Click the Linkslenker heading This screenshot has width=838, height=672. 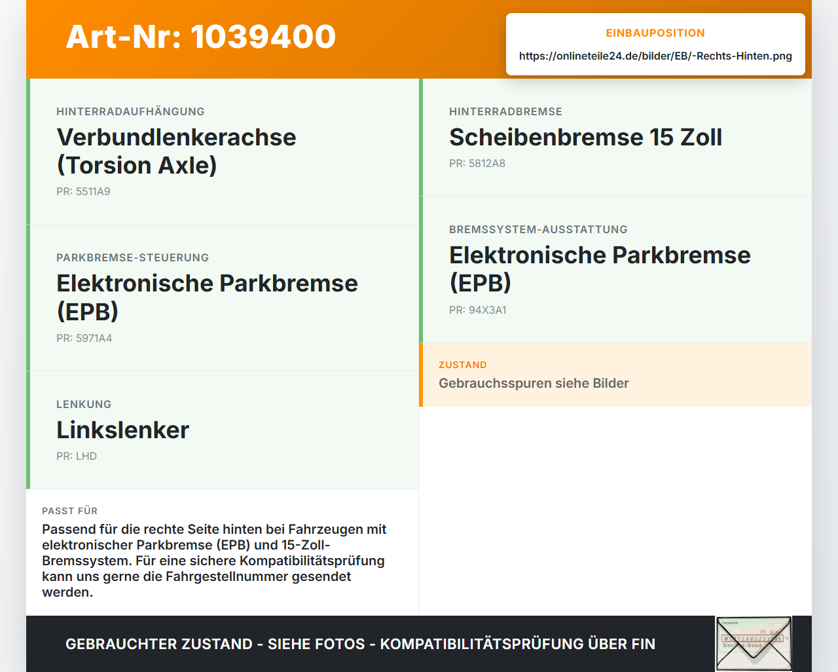point(122,430)
